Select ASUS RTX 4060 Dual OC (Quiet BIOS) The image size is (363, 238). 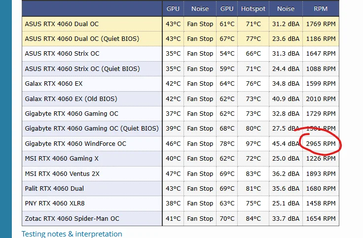point(82,38)
